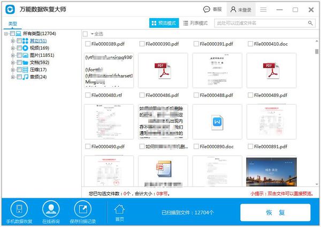Image resolution: width=321 pixels, height=227 pixels.
Task: Switch to 列表模式 list mode
Action: click(x=195, y=23)
